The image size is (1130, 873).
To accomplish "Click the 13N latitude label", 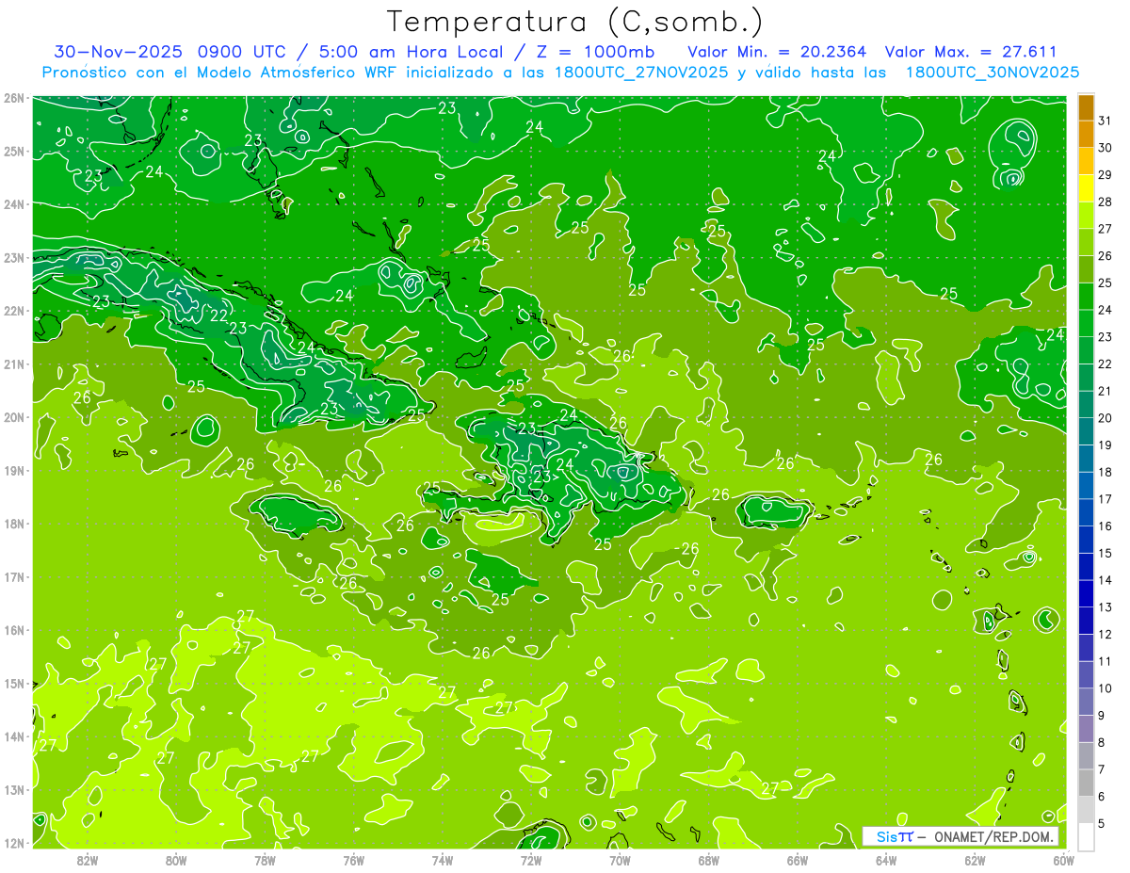I will 14,789.
